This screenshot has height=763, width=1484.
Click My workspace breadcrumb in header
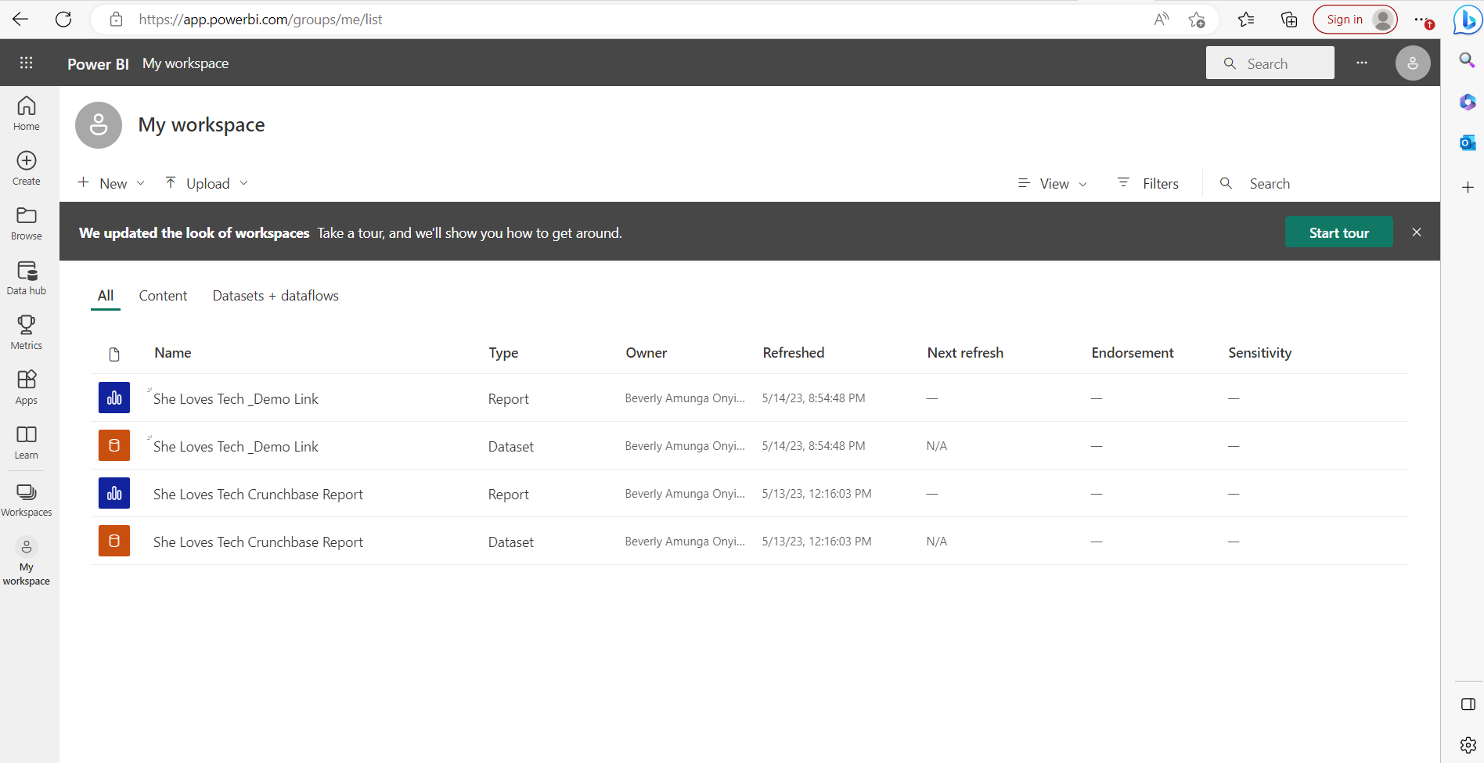185,63
